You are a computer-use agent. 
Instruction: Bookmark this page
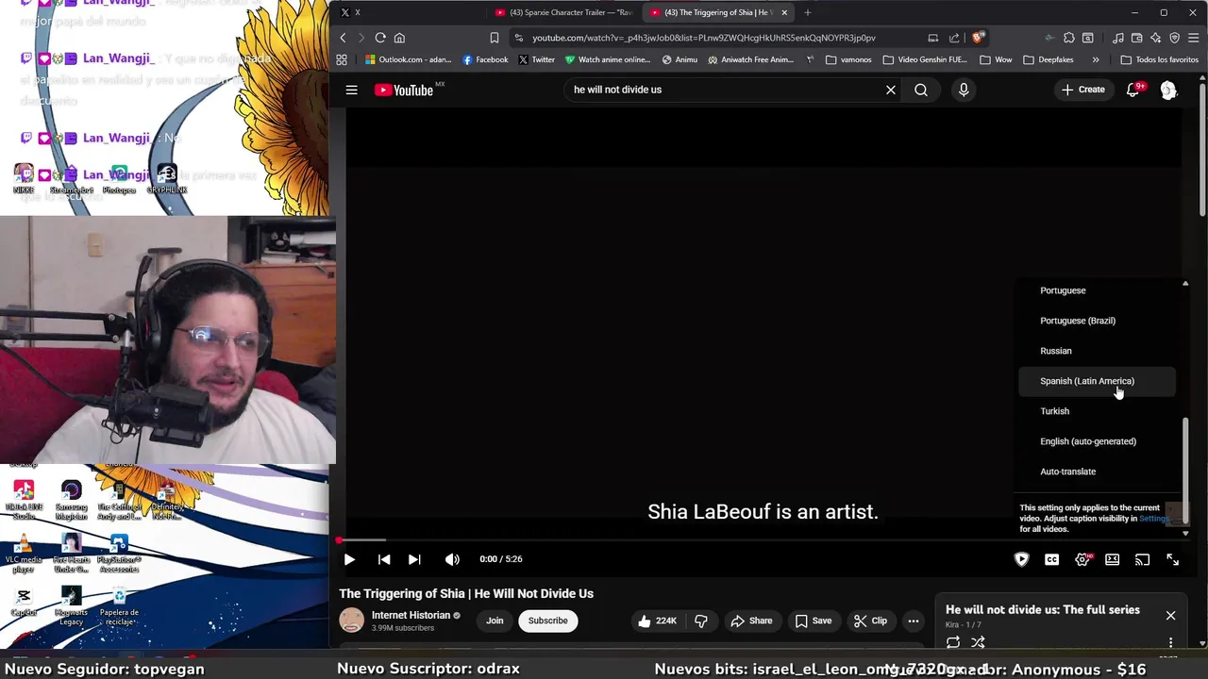494,38
